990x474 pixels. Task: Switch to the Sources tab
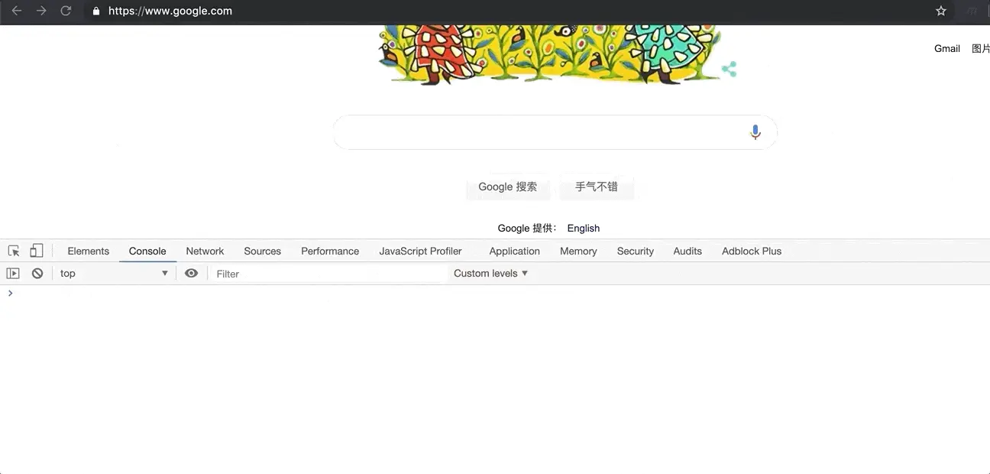pyautogui.click(x=262, y=251)
